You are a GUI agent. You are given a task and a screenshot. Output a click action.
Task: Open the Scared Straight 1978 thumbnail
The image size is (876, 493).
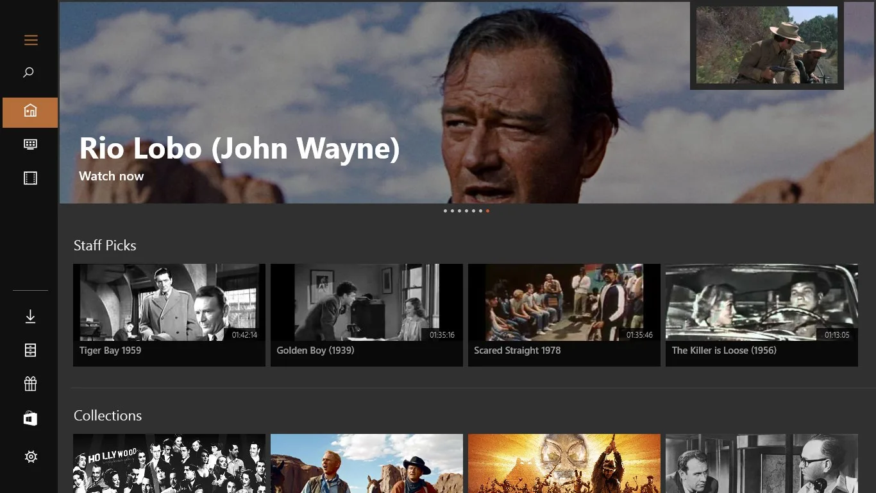[564, 302]
